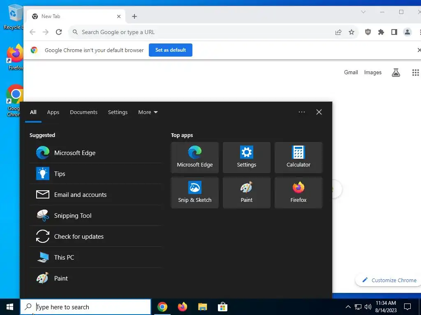Close the New Tab in Chrome

tap(119, 16)
